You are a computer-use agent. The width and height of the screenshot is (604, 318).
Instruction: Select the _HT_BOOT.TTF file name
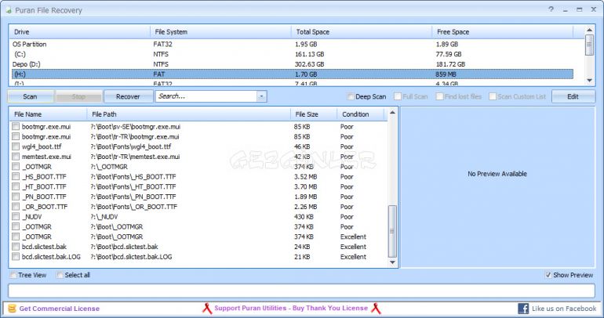44,186
